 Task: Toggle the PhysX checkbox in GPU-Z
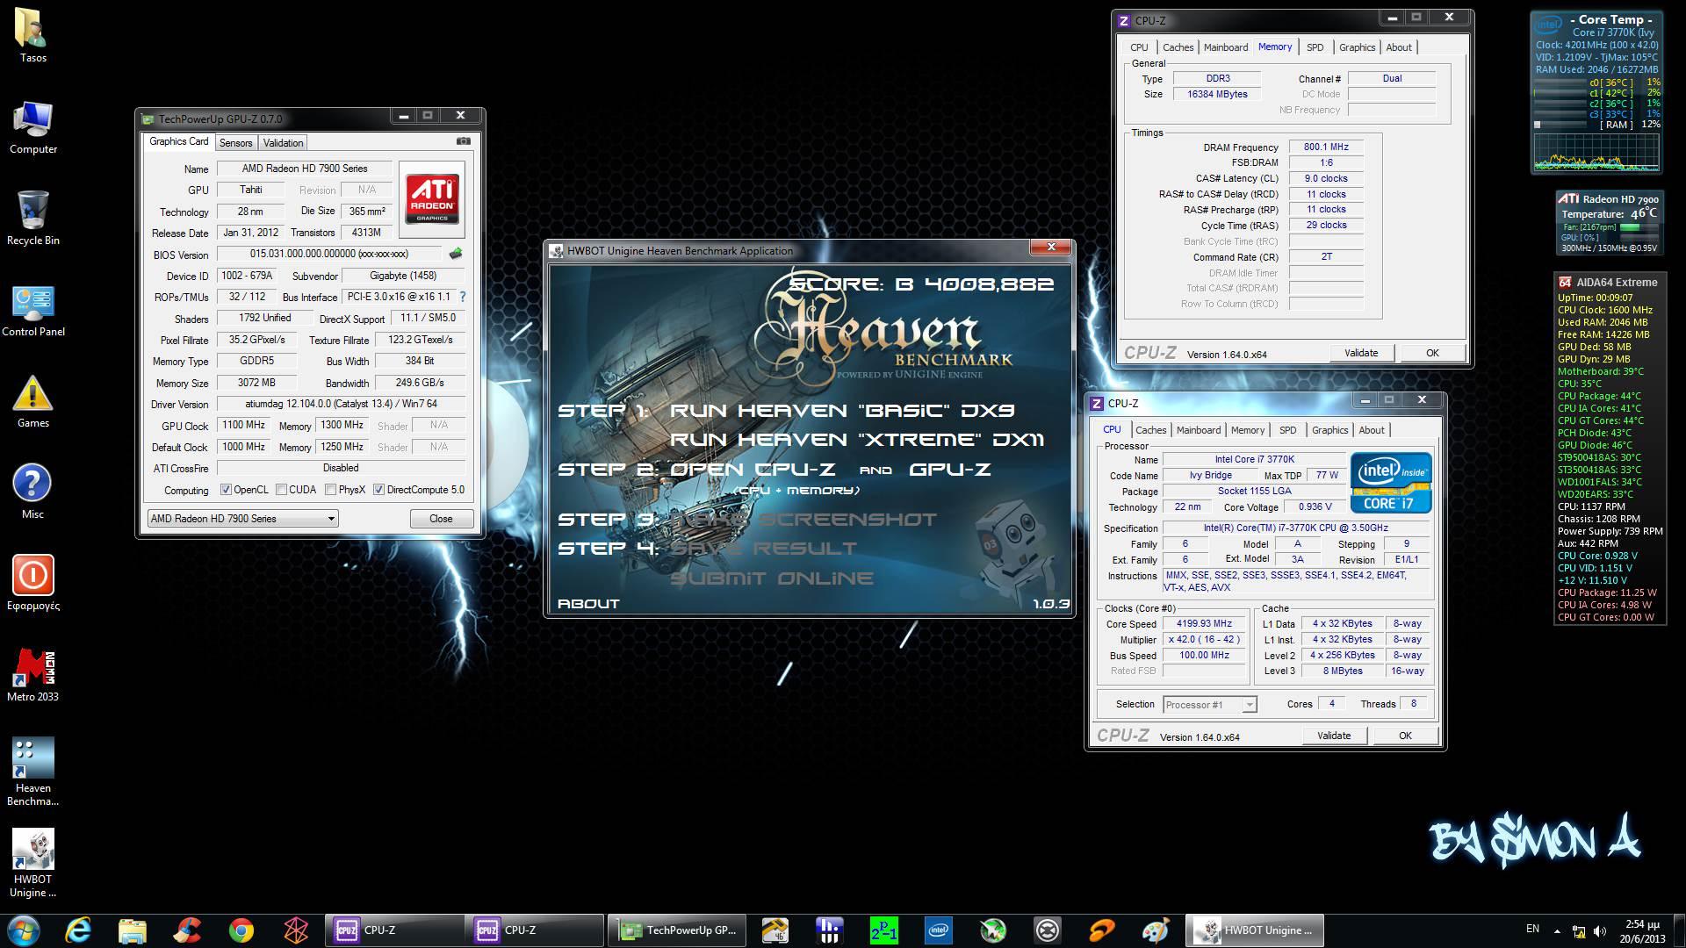[330, 490]
